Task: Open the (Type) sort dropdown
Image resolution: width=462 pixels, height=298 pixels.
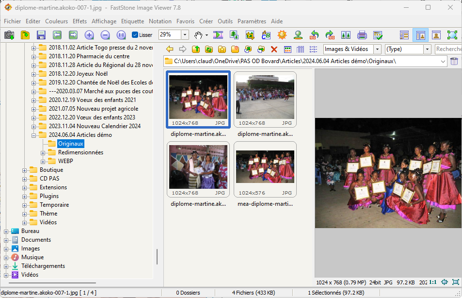Action: coord(427,49)
